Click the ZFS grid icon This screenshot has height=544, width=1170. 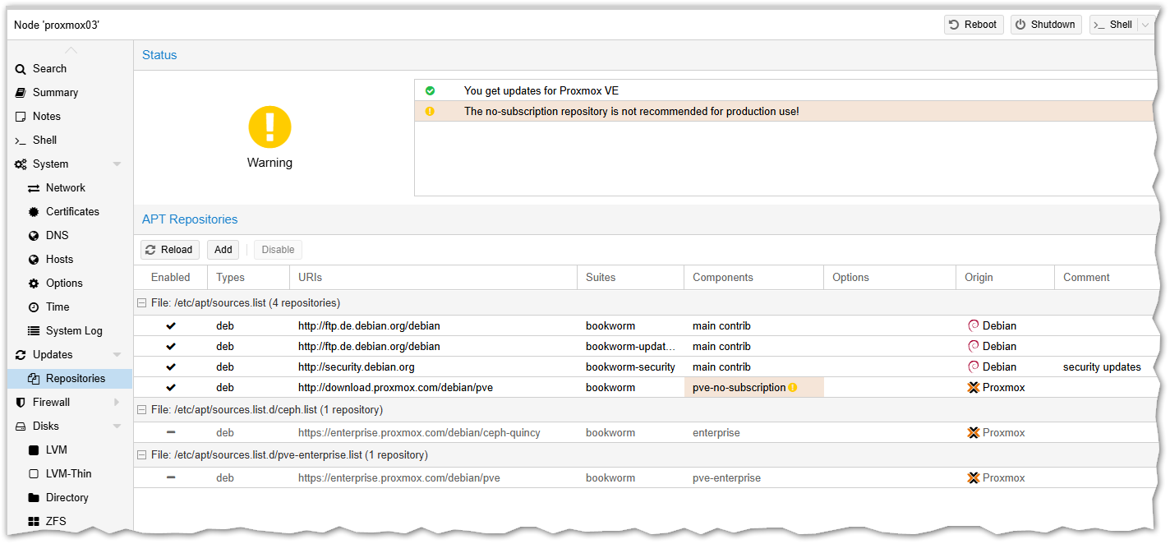pyautogui.click(x=34, y=522)
